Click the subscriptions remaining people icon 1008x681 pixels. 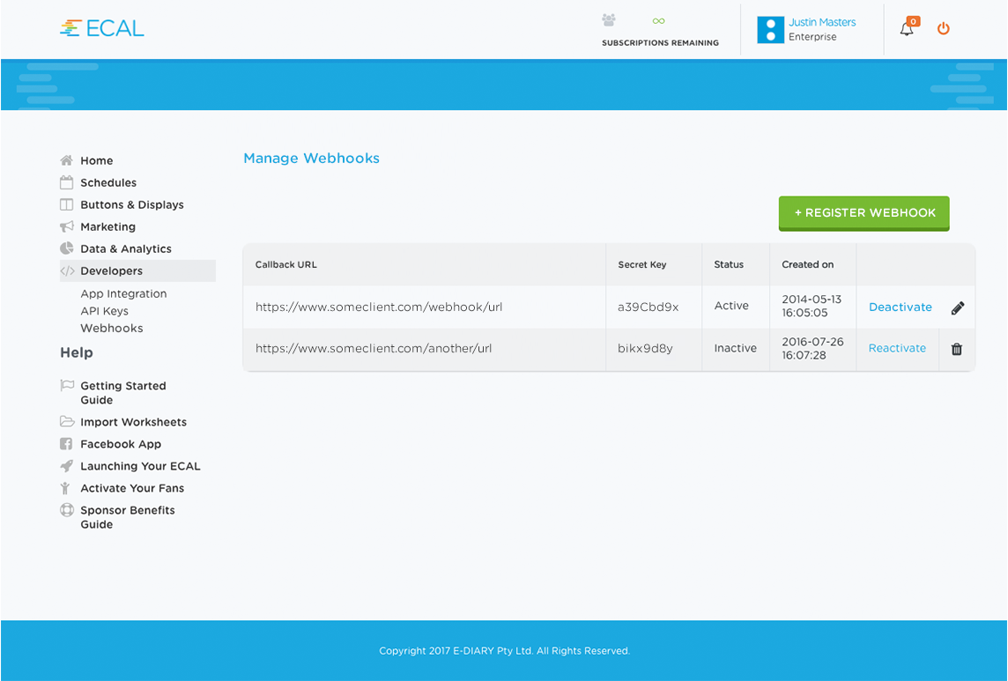click(x=609, y=20)
